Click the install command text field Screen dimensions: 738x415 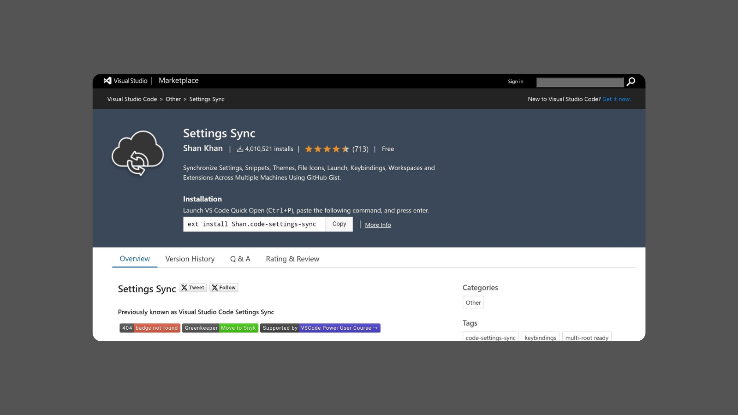tap(254, 224)
